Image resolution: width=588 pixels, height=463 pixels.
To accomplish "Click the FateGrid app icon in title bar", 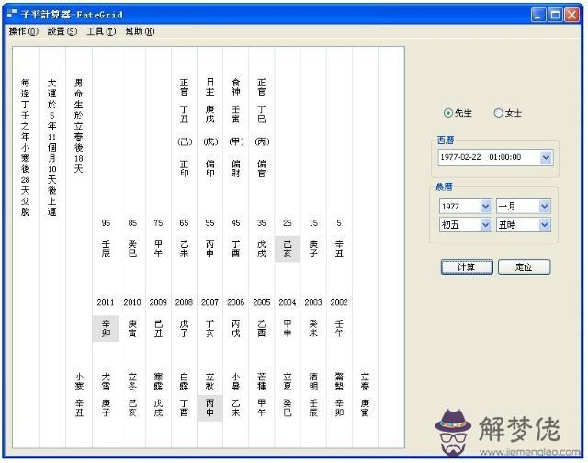I will tap(11, 15).
